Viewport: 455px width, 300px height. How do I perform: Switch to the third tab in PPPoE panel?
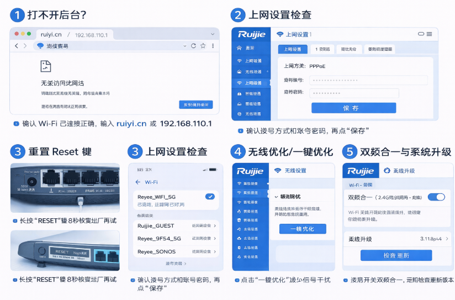[348, 49]
